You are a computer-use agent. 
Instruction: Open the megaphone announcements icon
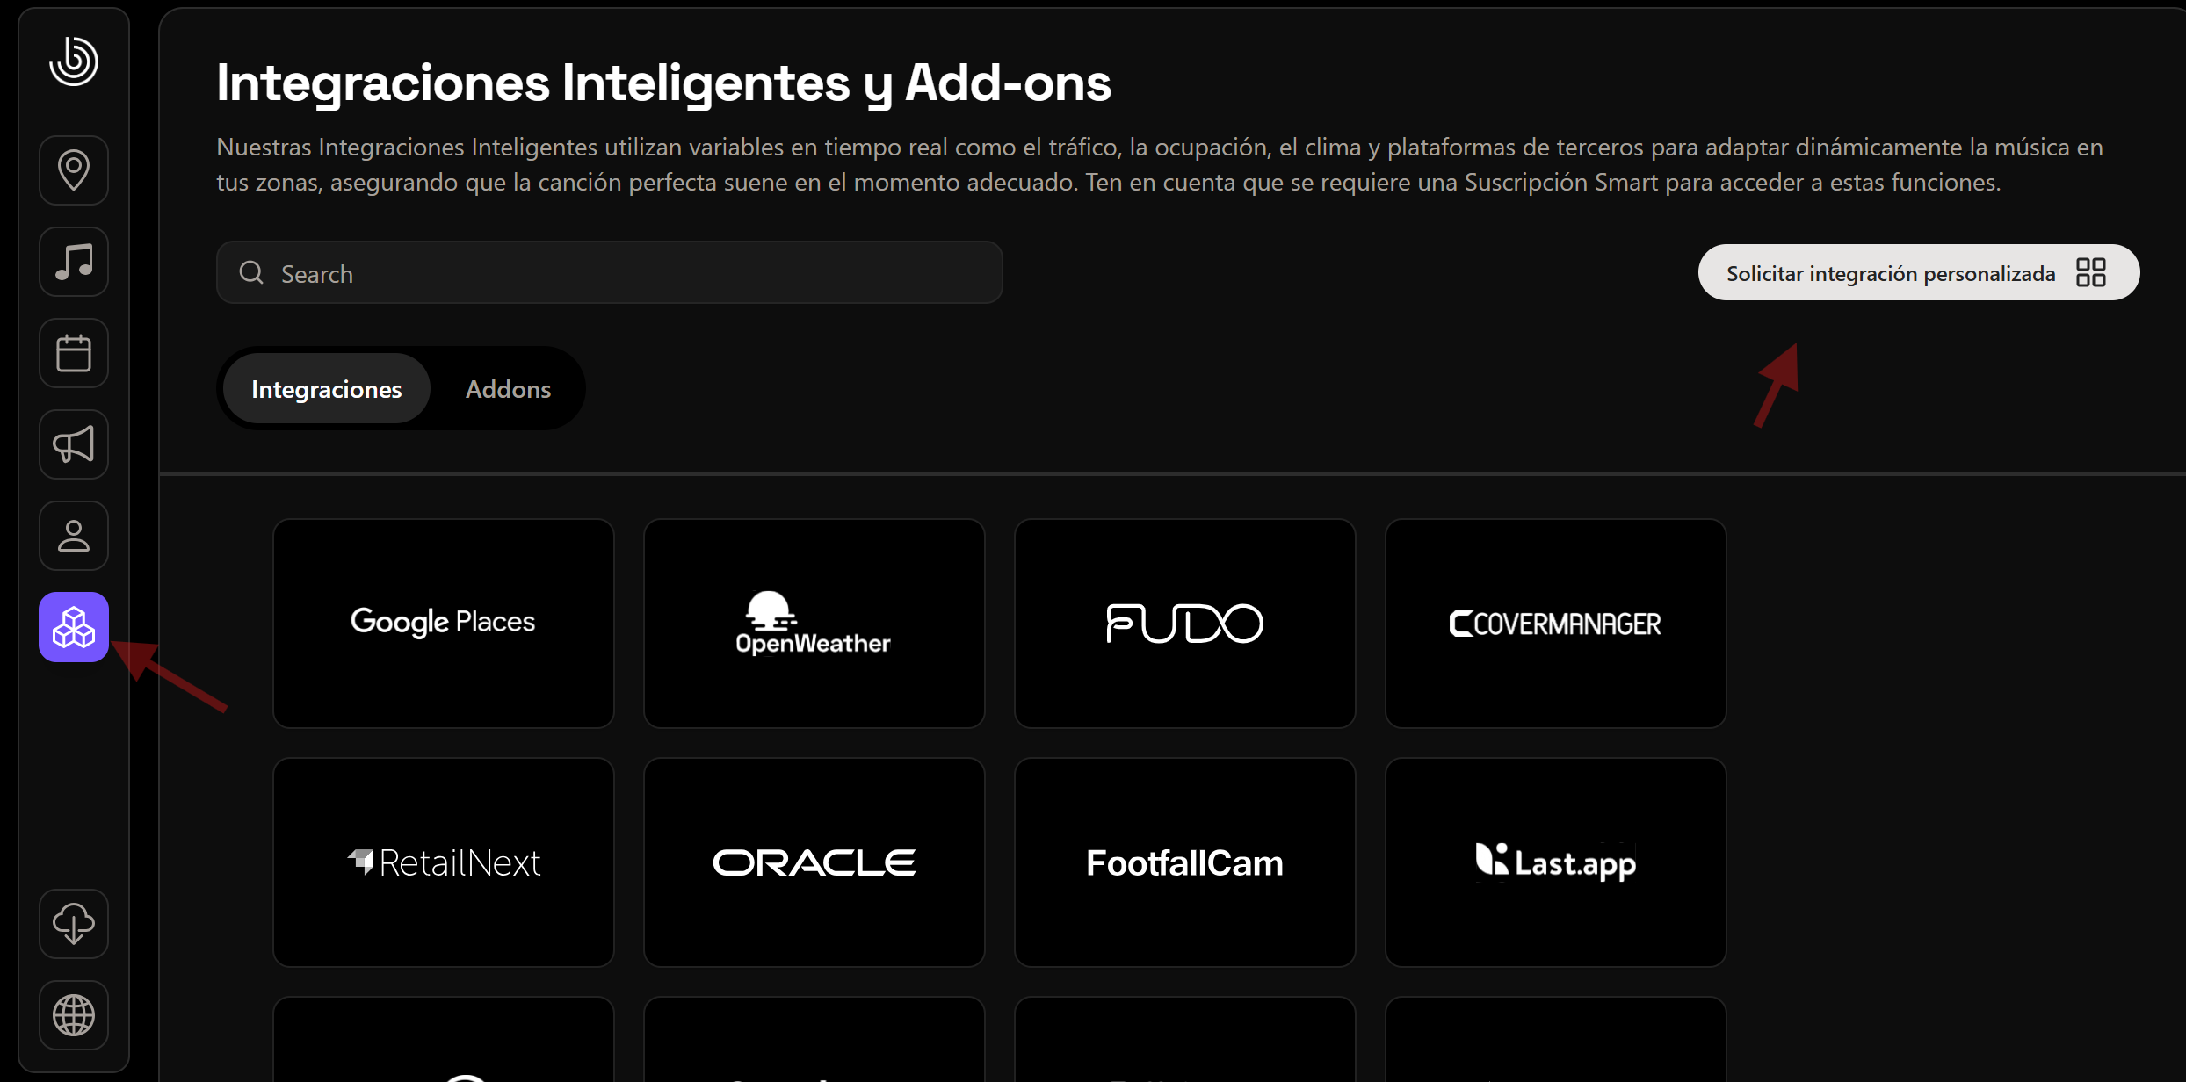pyautogui.click(x=74, y=444)
